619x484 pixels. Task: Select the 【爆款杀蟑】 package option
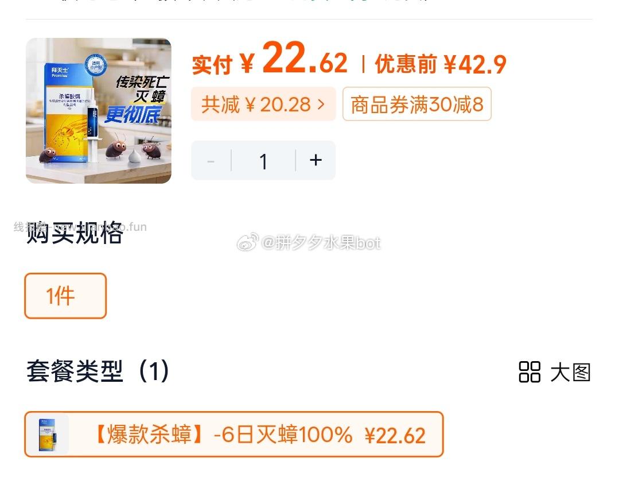[234, 434]
